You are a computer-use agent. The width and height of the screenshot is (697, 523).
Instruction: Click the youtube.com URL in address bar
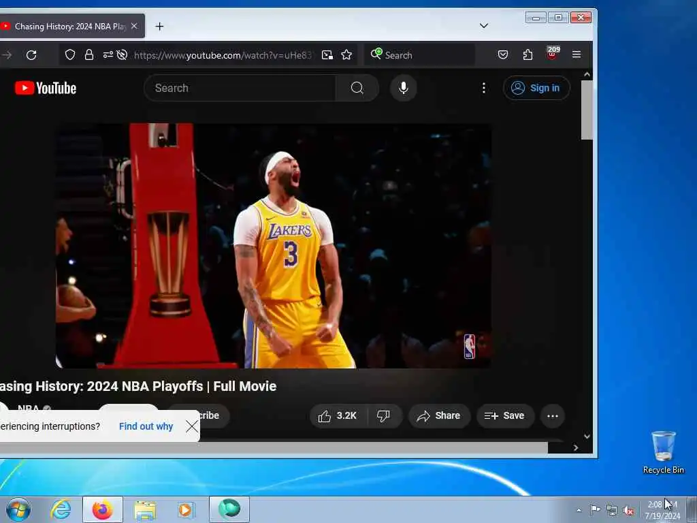[223, 55]
